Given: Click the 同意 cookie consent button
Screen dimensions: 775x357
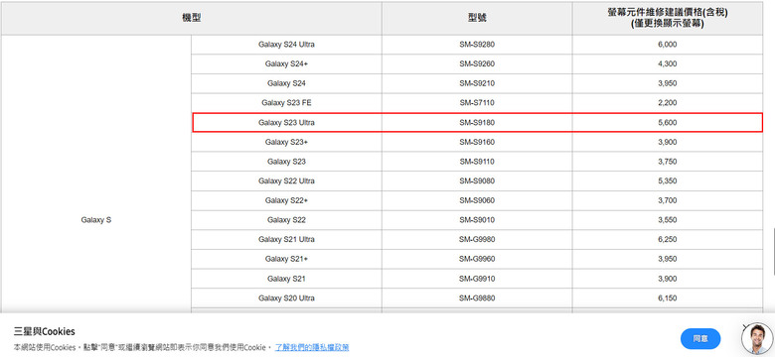Looking at the screenshot, I should tap(699, 339).
